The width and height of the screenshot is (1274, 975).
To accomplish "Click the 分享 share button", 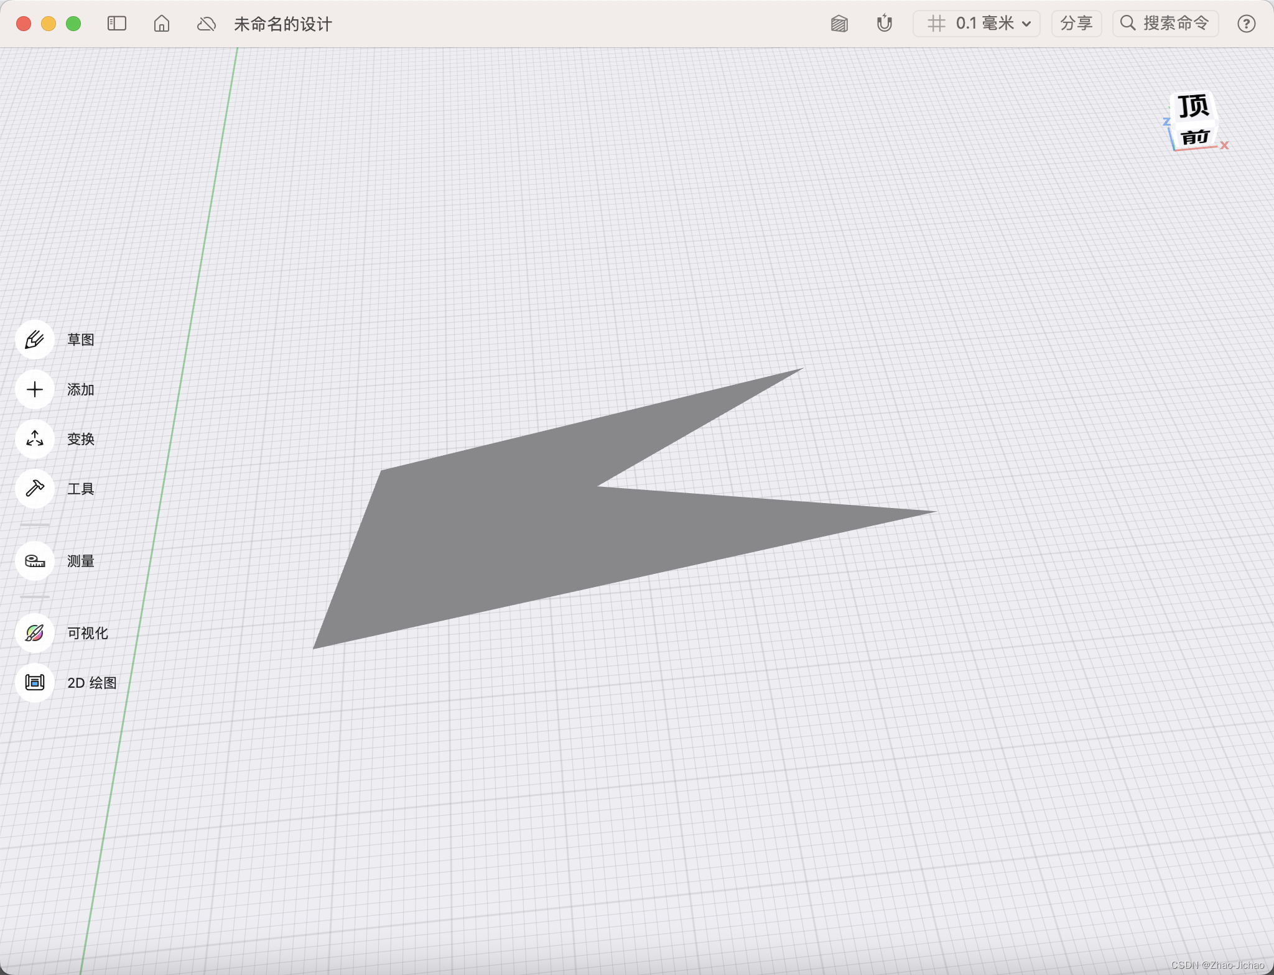I will click(1076, 24).
